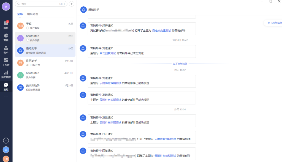Screen dimensions: 282x162
Task: Expand the three-dots more menu in sidebar
Action: (x=6, y=97)
